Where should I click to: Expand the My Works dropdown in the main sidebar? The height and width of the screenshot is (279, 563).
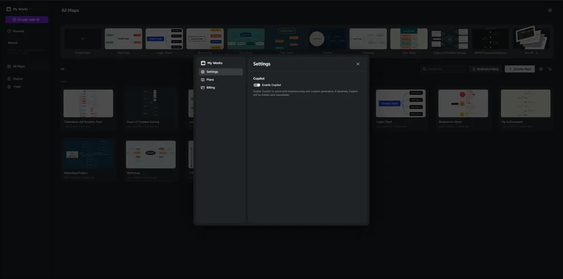point(19,9)
